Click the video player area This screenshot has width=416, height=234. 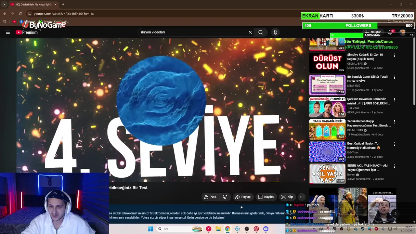161,110
